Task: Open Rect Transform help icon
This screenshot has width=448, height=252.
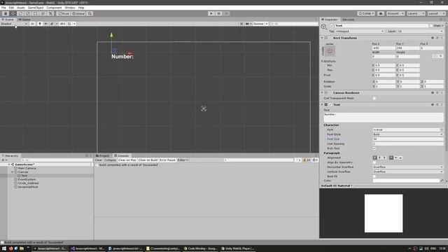Action: pyautogui.click(x=433, y=38)
